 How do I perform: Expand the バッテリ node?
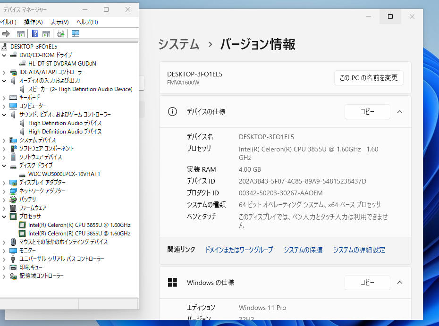(x=4, y=200)
